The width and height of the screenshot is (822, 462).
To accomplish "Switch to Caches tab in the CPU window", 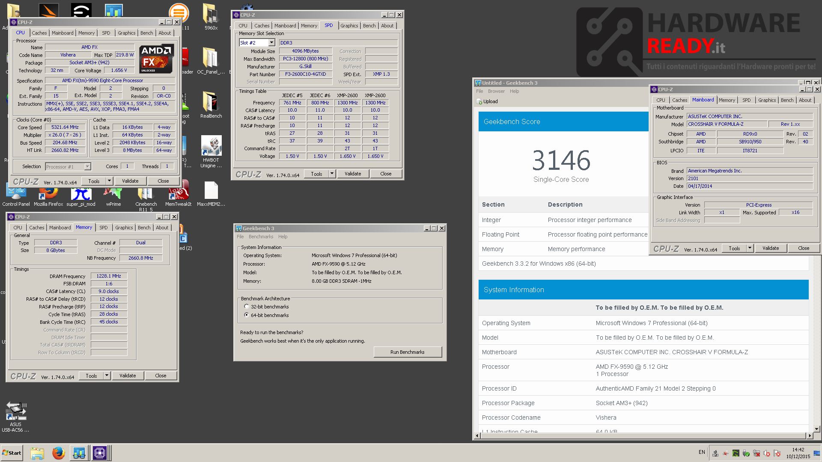I will click(39, 33).
